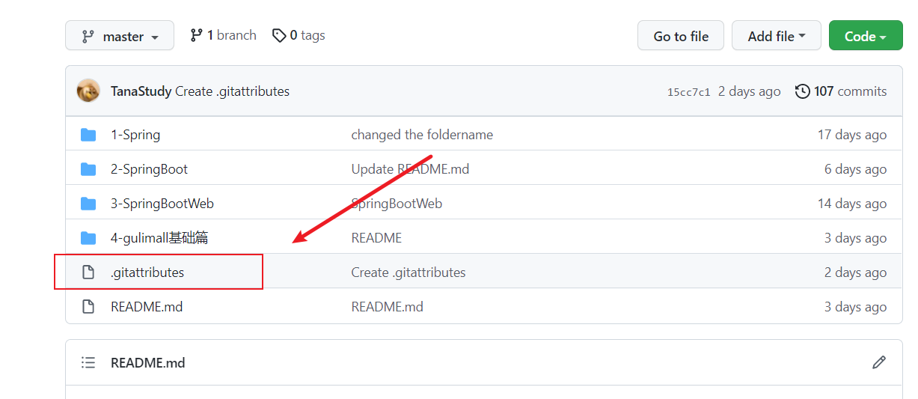The height and width of the screenshot is (399, 918).
Task: Open the Add file dropdown
Action: tap(776, 36)
